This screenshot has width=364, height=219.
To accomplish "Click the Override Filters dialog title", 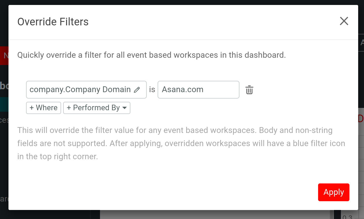I will (x=53, y=22).
